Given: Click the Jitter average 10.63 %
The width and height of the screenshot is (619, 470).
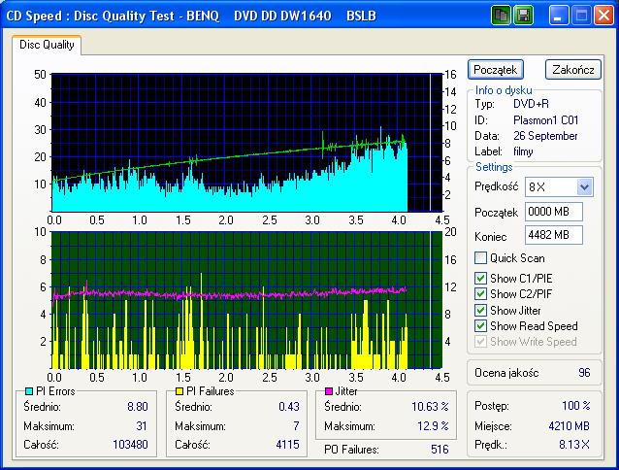Looking at the screenshot, I should click(430, 407).
